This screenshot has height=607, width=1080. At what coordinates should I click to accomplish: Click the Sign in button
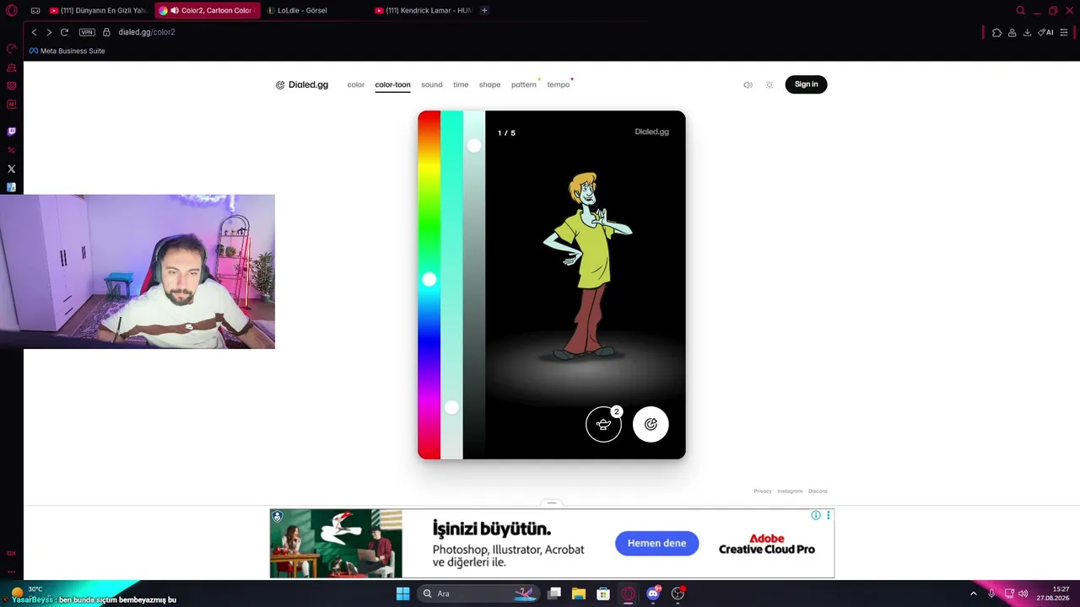point(806,84)
